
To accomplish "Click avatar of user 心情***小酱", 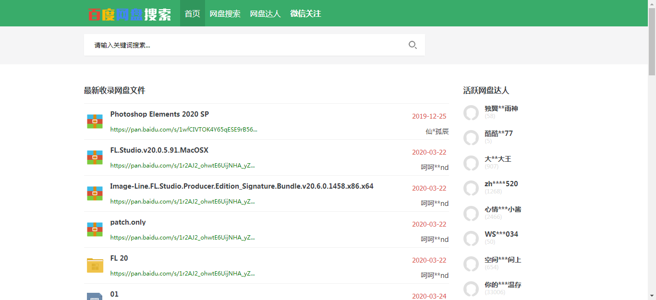I will click(x=471, y=214).
